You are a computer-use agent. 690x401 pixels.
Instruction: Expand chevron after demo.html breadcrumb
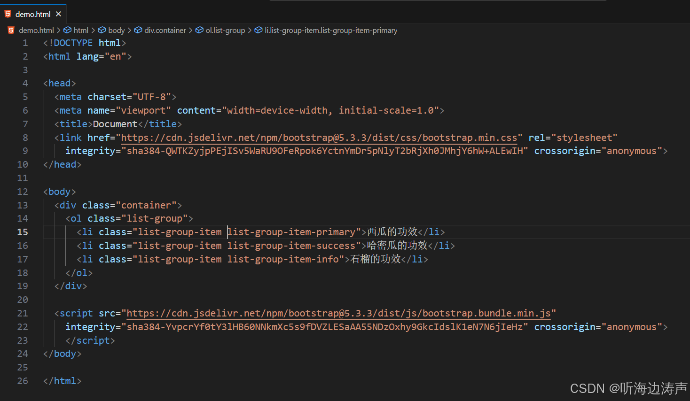pyautogui.click(x=59, y=31)
